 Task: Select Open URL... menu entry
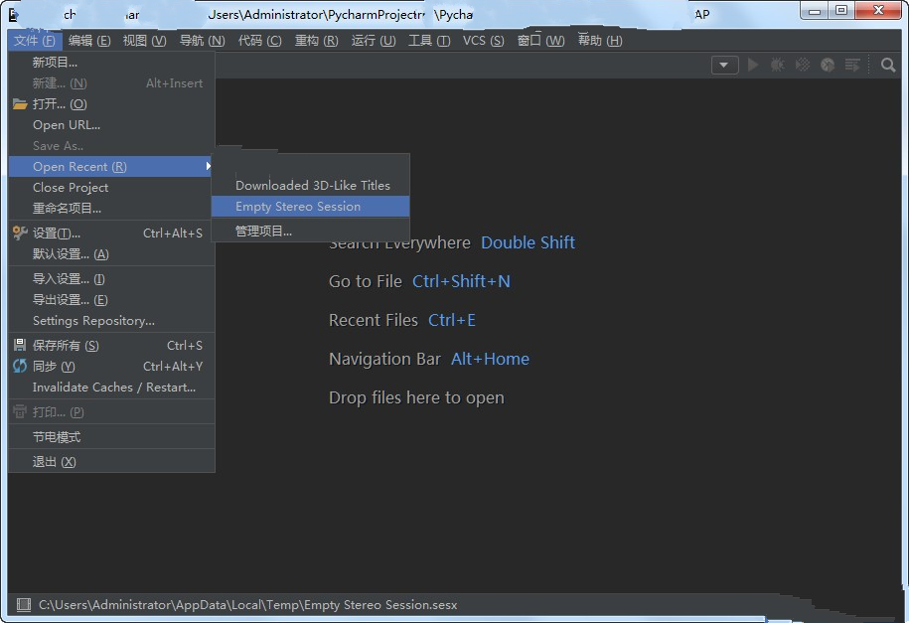(x=112, y=125)
